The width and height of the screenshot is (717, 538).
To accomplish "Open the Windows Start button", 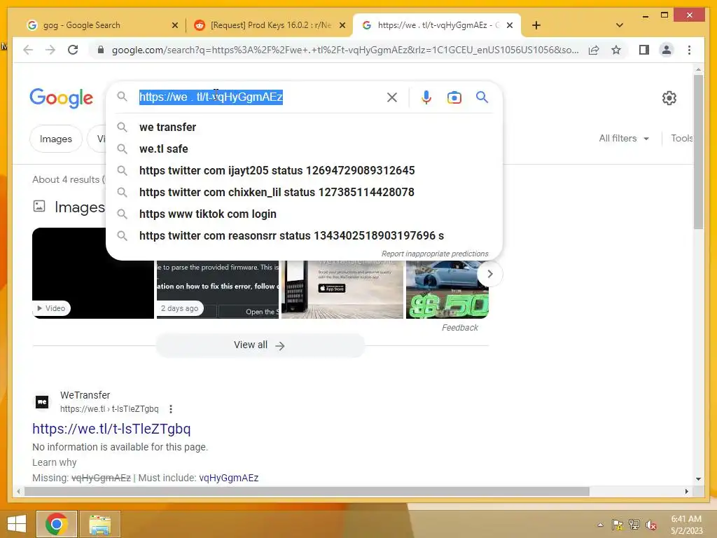I will click(x=17, y=524).
